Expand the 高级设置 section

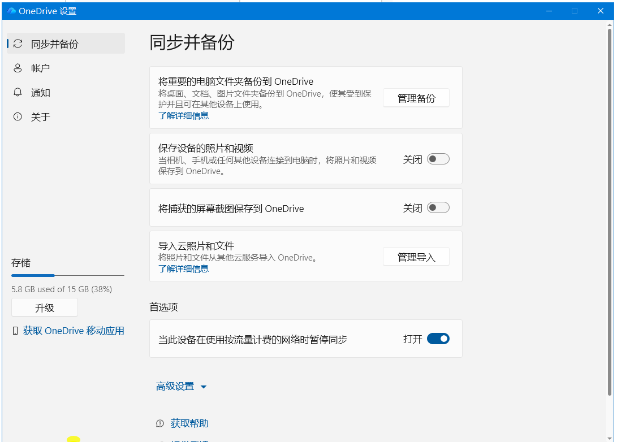(181, 386)
